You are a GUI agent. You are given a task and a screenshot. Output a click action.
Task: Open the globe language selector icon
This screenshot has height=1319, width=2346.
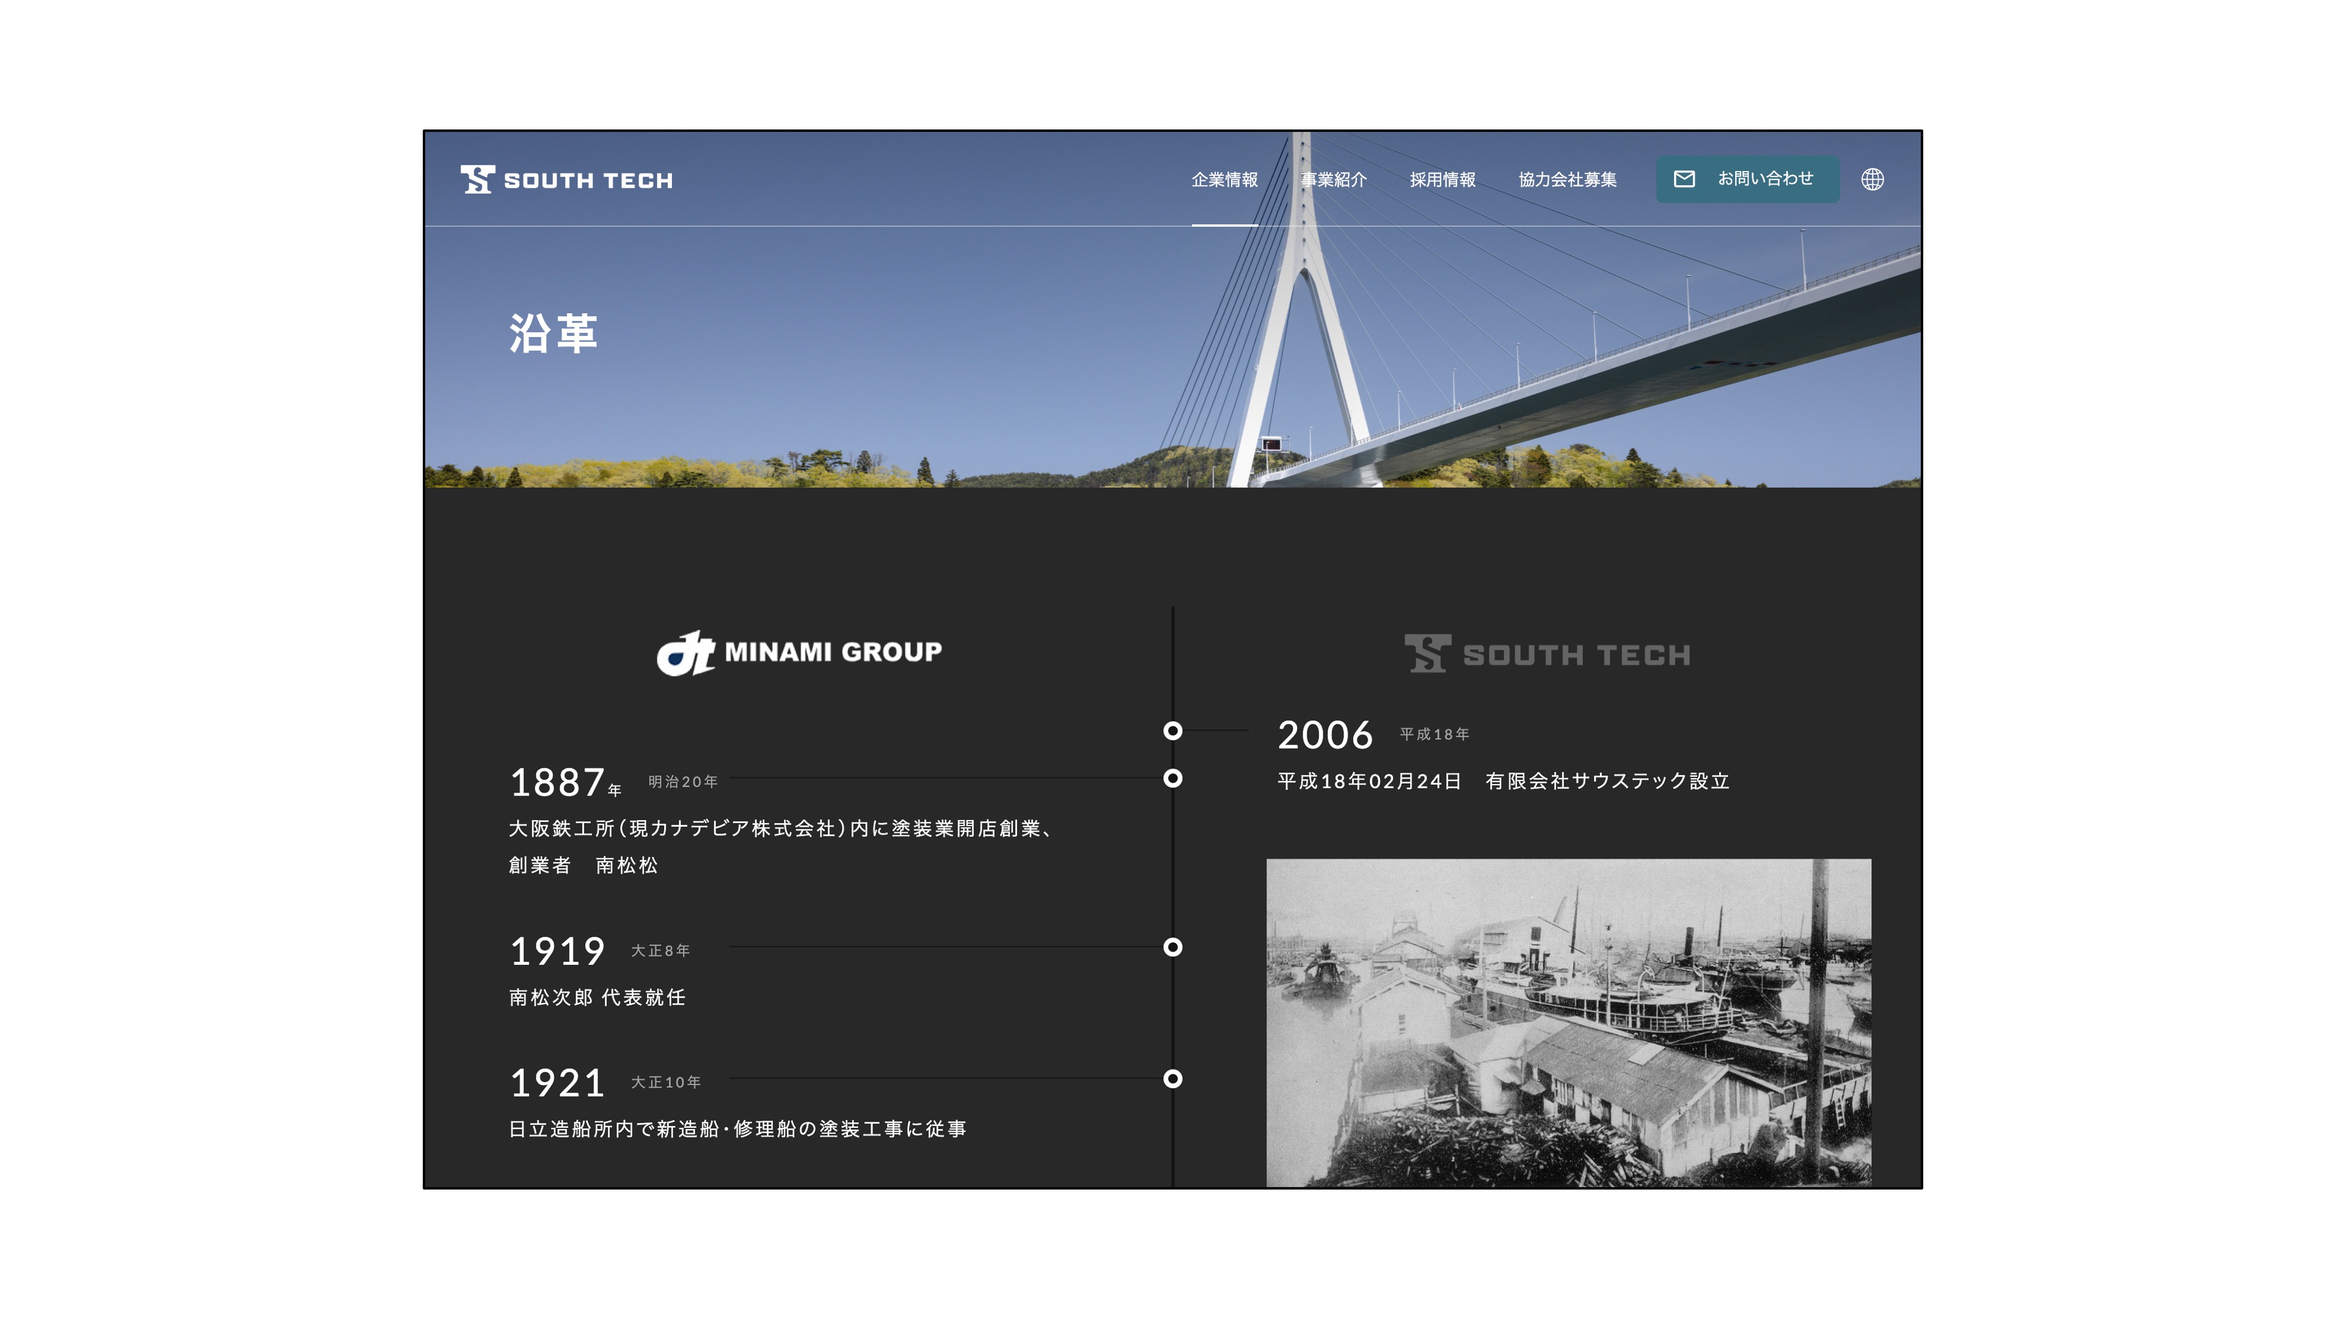click(x=1873, y=180)
